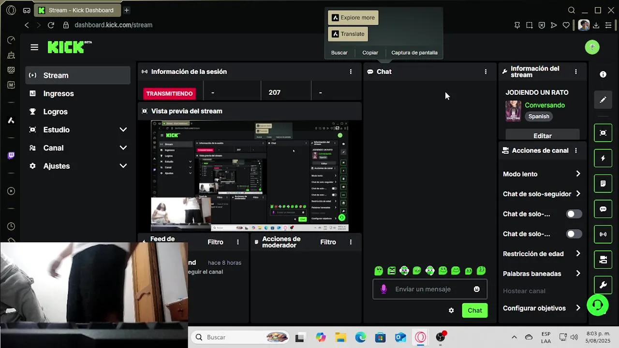The image size is (619, 348).
Task: Click the heart bookmark icon in address bar
Action: pyautogui.click(x=566, y=25)
